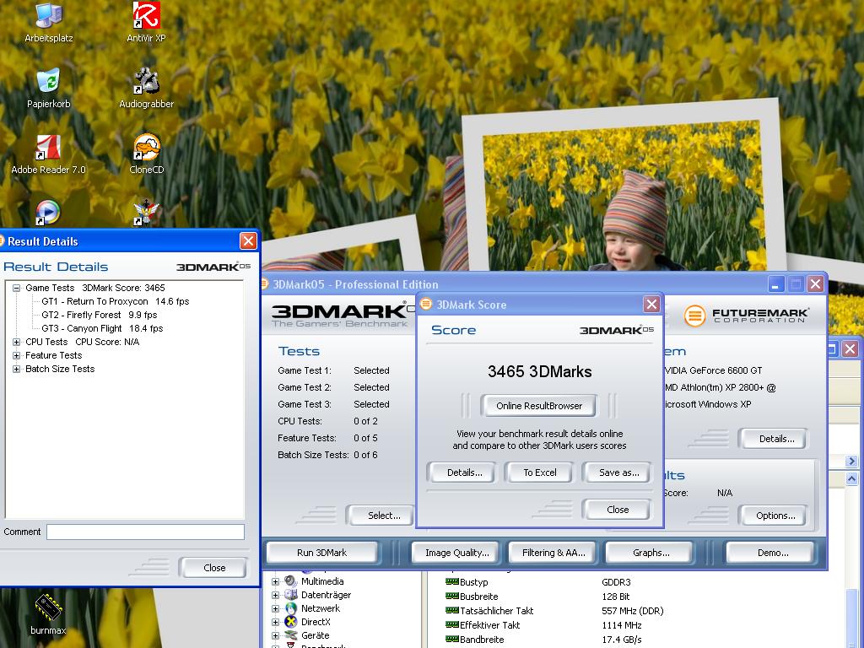This screenshot has height=648, width=864.
Task: Click the Multimedia icon in the tree
Action: tap(290, 580)
